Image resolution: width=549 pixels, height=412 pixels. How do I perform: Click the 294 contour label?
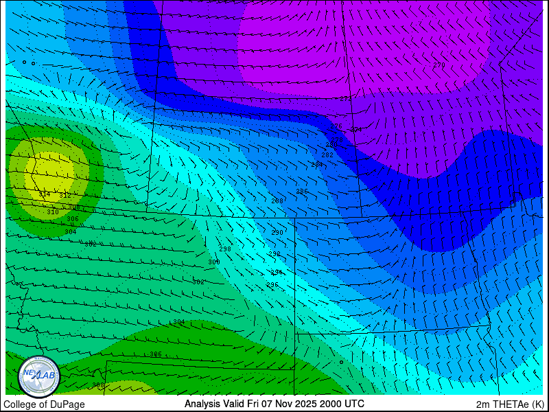pos(277,272)
